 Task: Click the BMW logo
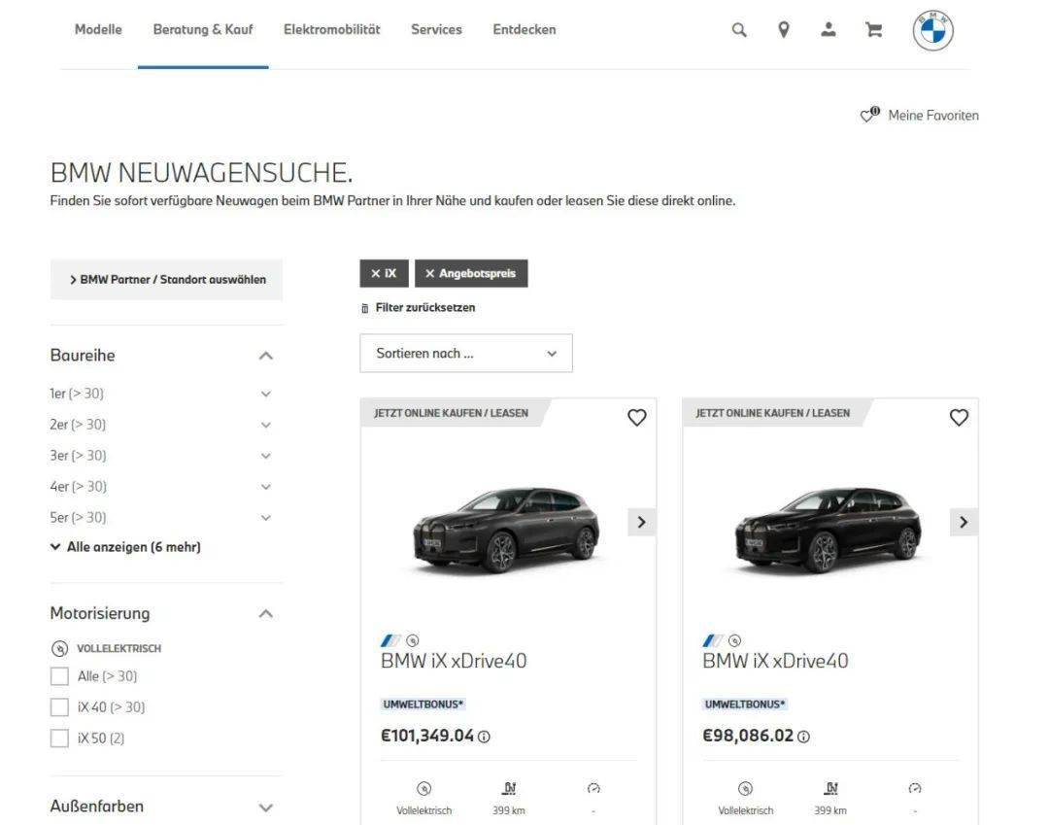click(x=932, y=30)
